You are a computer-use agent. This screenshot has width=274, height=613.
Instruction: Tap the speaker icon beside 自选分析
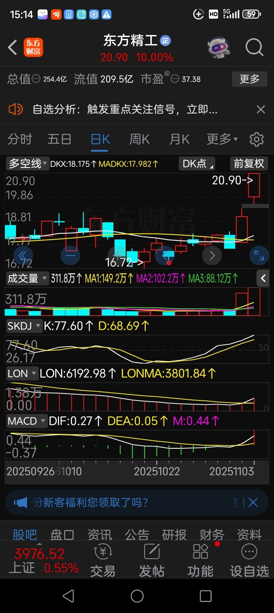pos(16,110)
